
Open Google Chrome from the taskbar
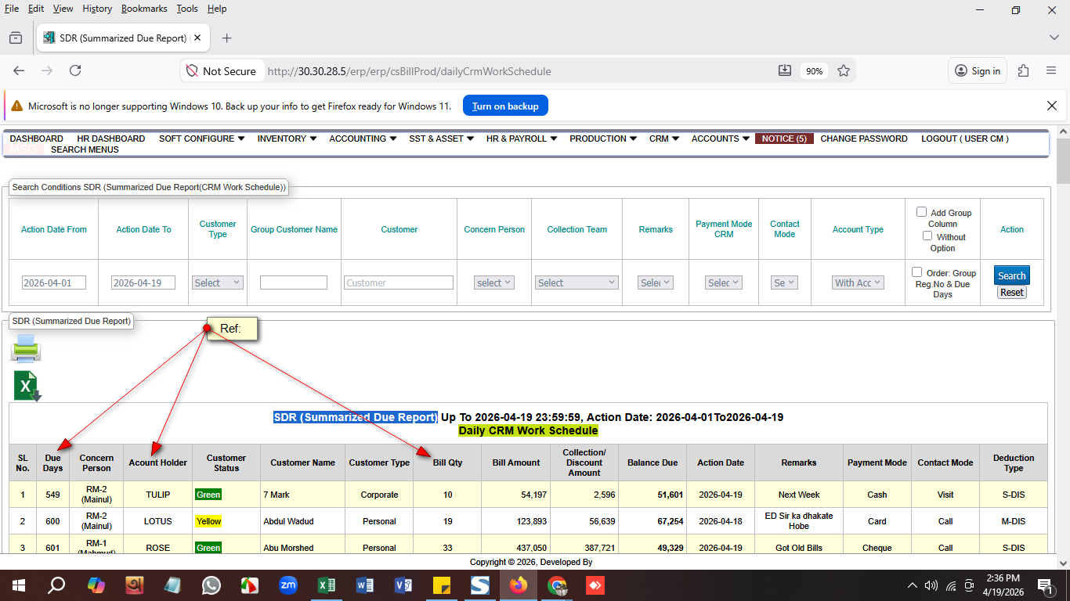tap(557, 585)
